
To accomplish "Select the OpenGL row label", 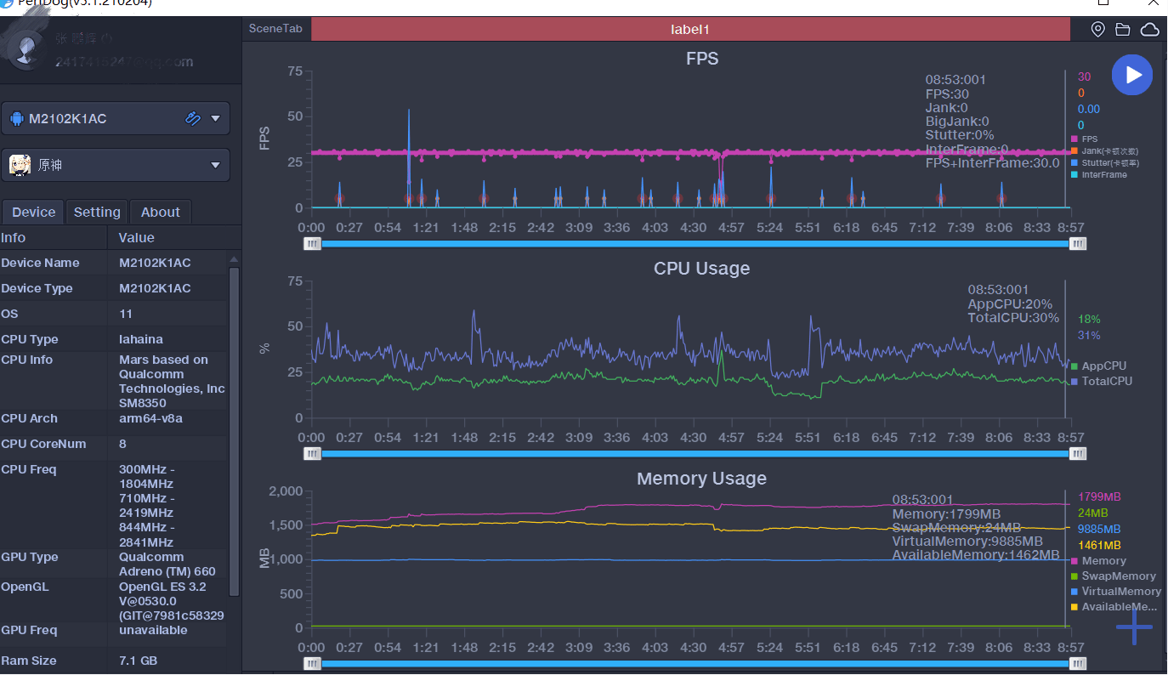I will coord(26,587).
